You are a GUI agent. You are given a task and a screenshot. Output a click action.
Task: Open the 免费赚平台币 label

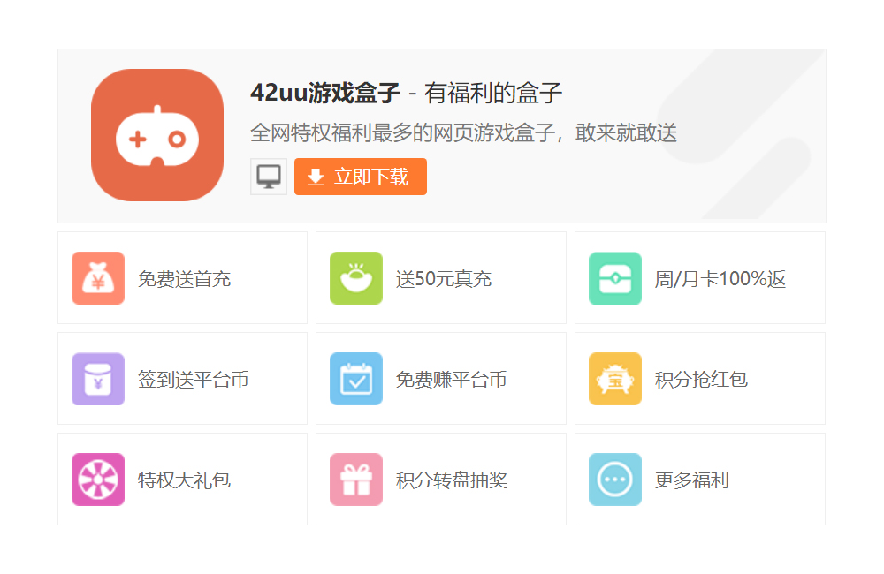[451, 380]
